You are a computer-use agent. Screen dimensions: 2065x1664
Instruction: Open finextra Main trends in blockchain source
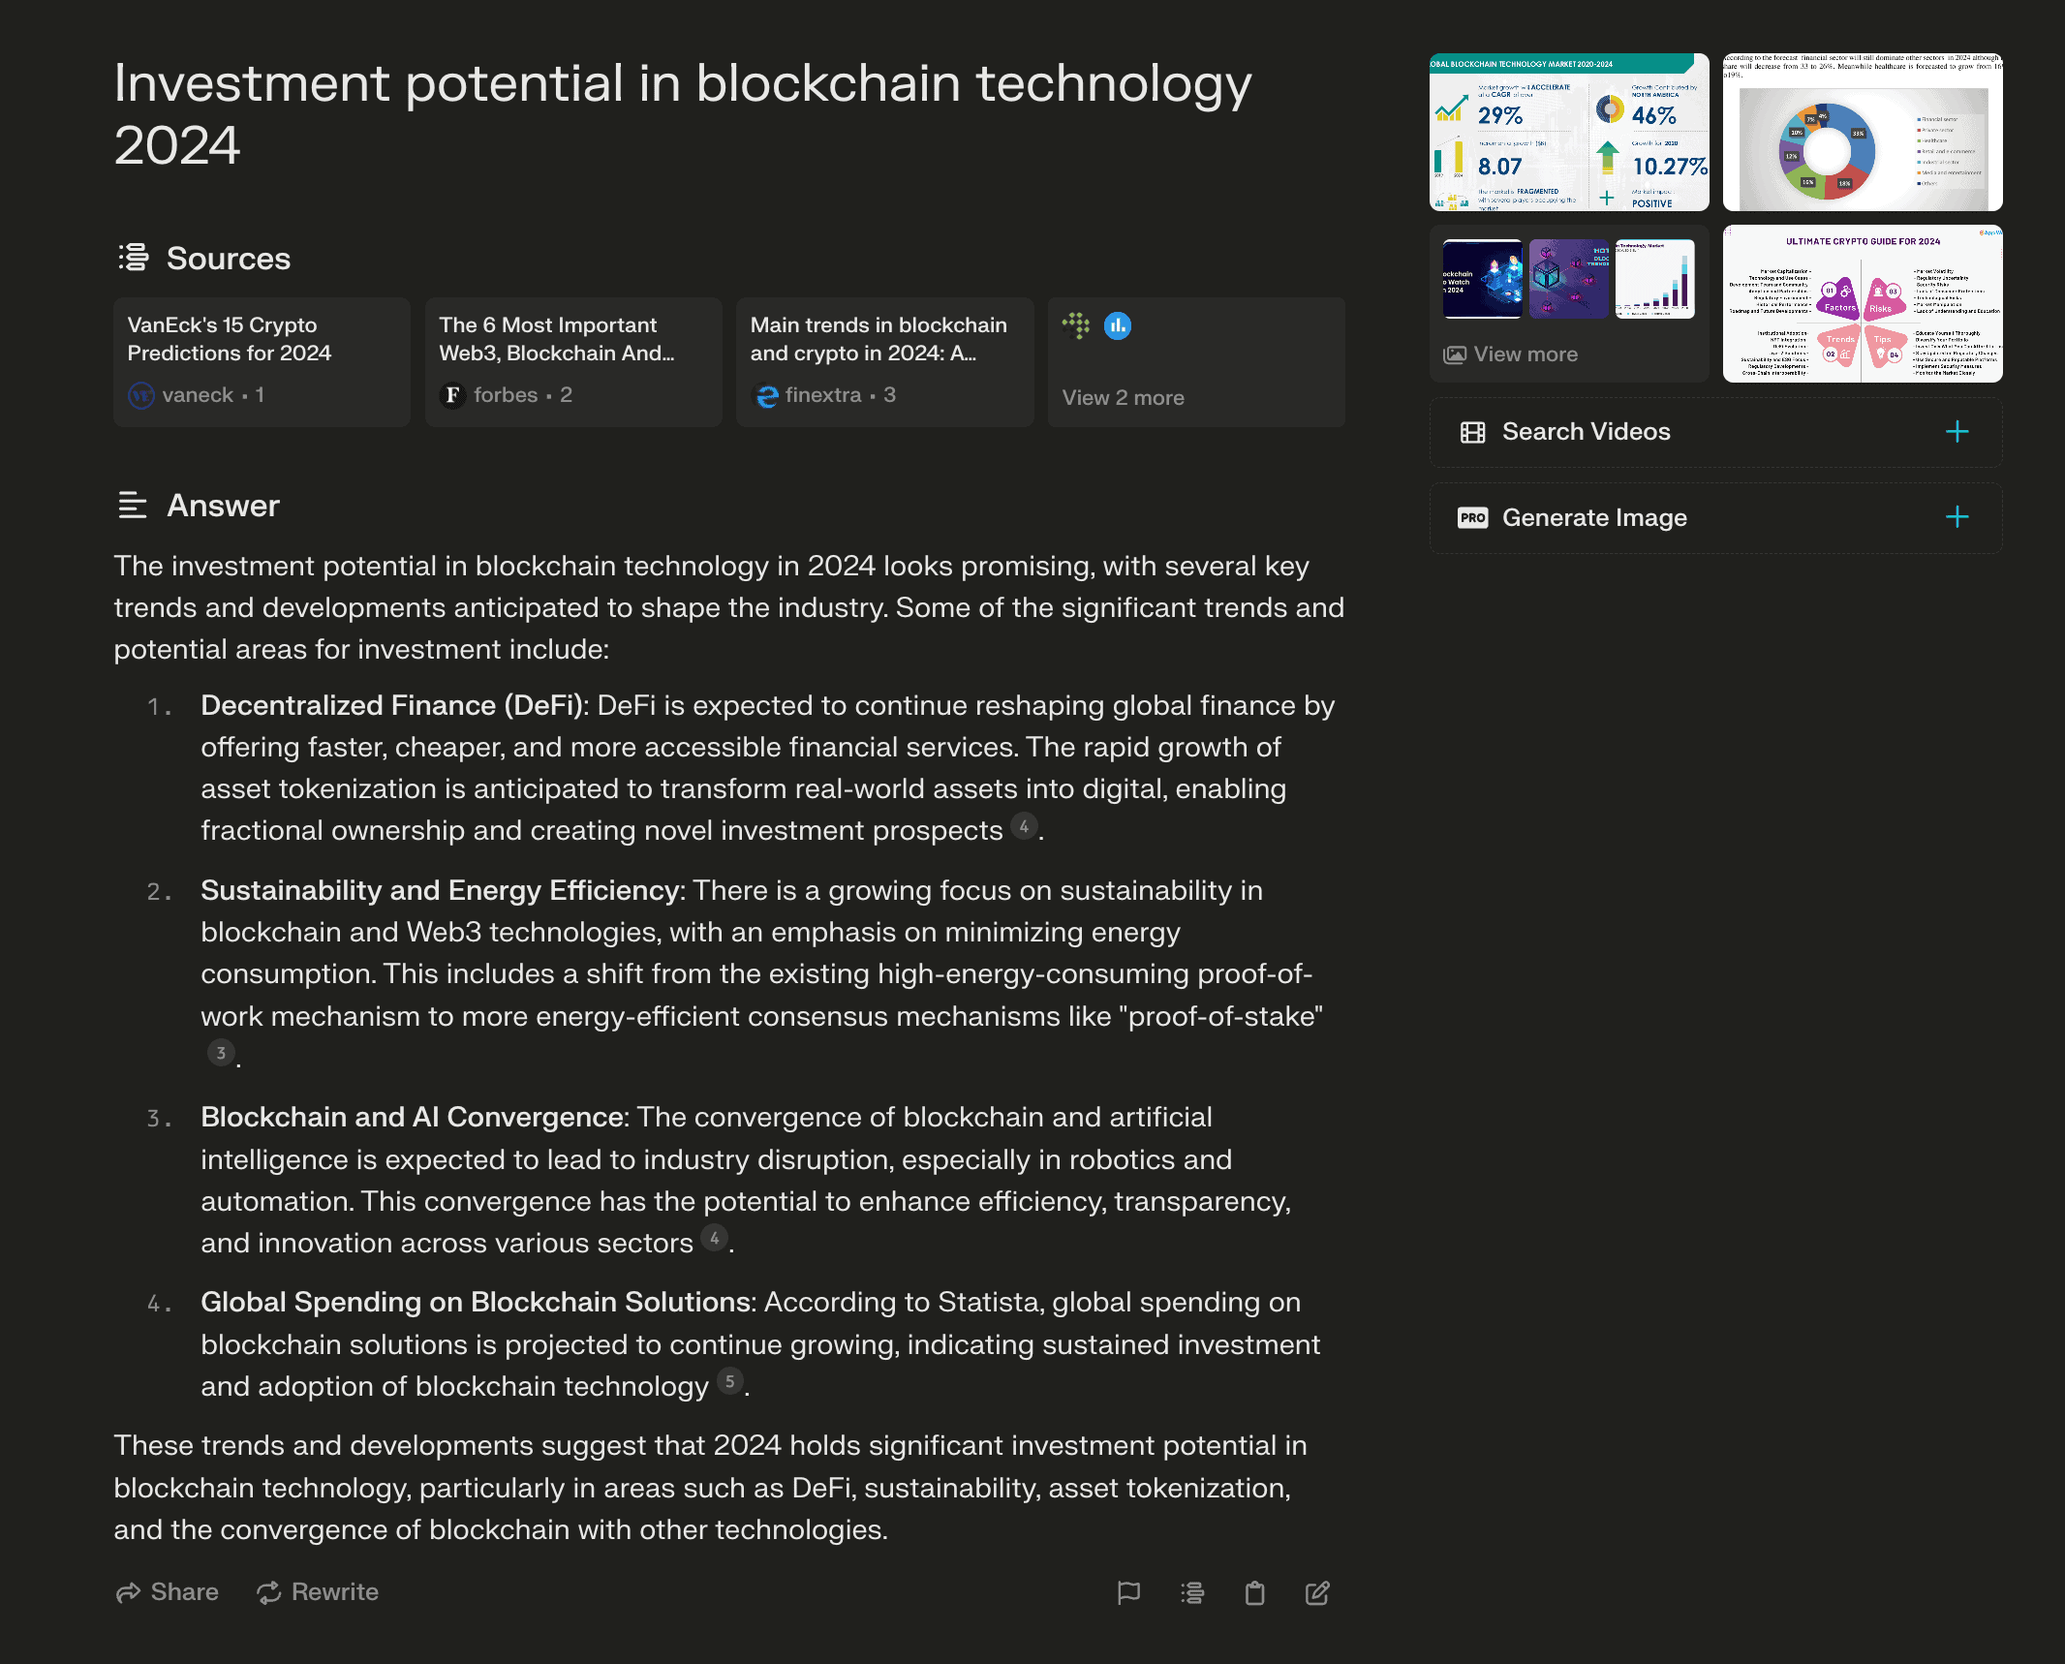pos(884,362)
